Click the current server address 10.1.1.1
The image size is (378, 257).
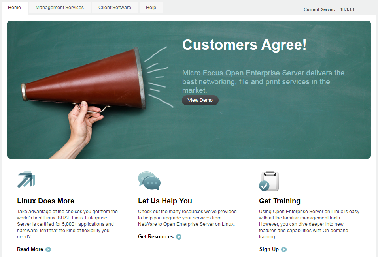point(347,9)
